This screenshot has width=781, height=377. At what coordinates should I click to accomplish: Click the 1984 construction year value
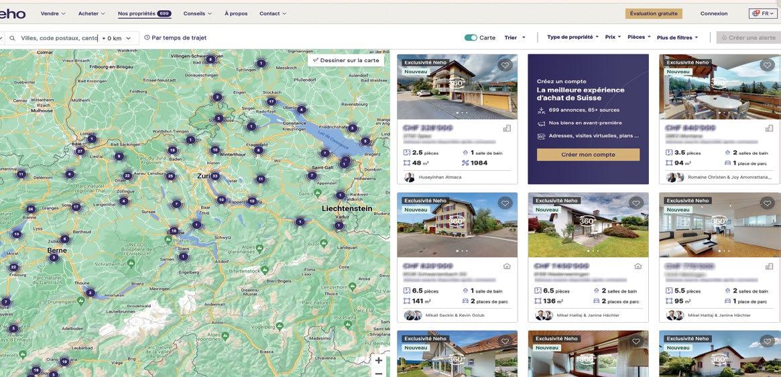tap(479, 163)
